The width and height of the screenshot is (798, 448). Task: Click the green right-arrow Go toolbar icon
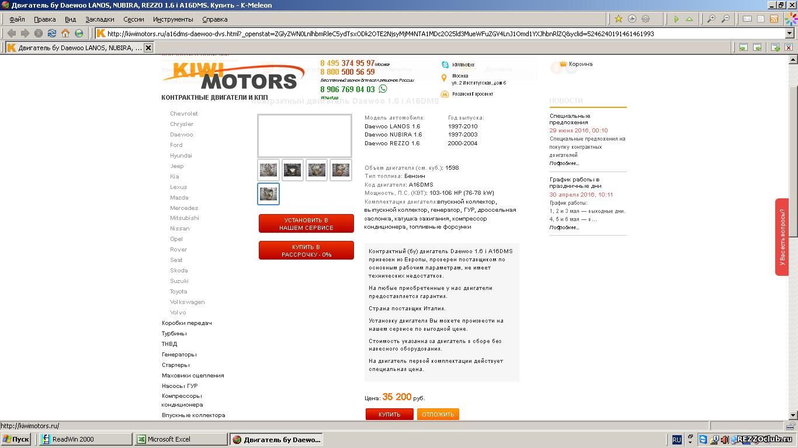tap(676, 19)
